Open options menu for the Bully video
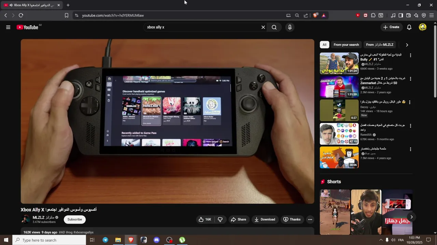The height and width of the screenshot is (245, 437). click(410, 55)
